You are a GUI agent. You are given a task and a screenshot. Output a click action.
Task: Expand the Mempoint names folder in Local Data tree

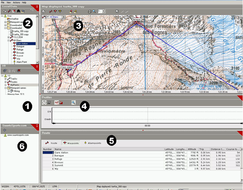[x=5, y=22]
